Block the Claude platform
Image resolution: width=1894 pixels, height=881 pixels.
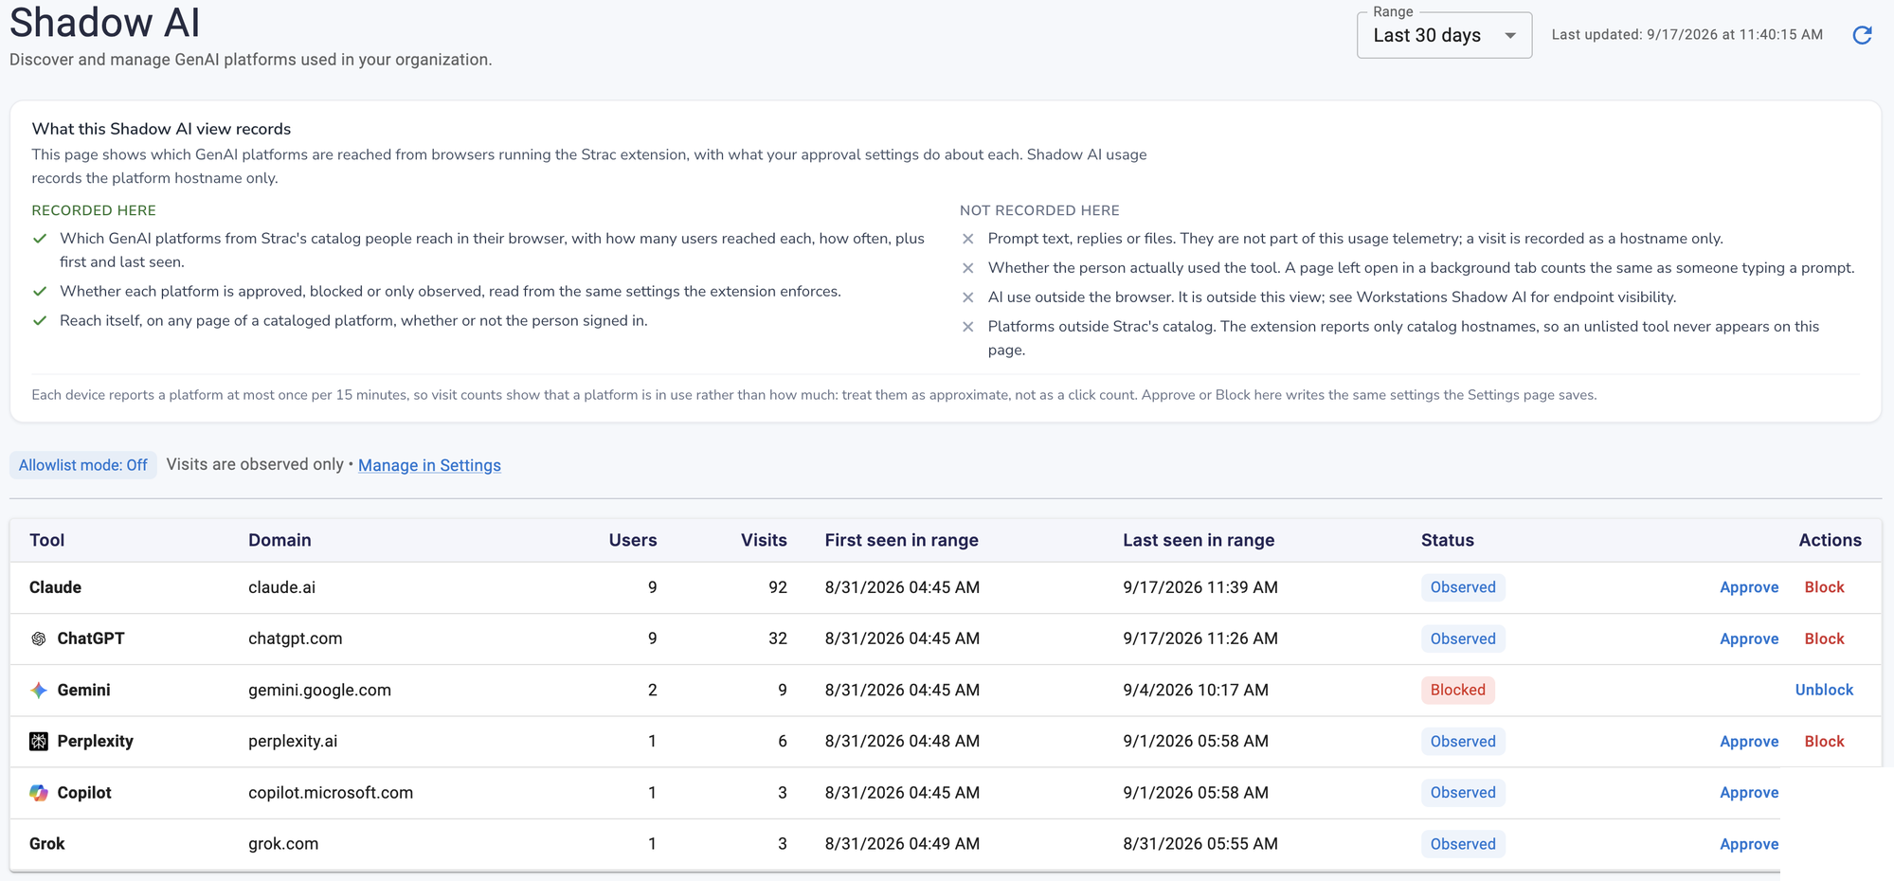click(1824, 587)
